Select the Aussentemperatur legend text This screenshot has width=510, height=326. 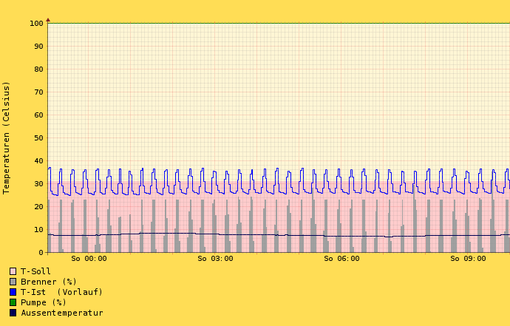[61, 313]
